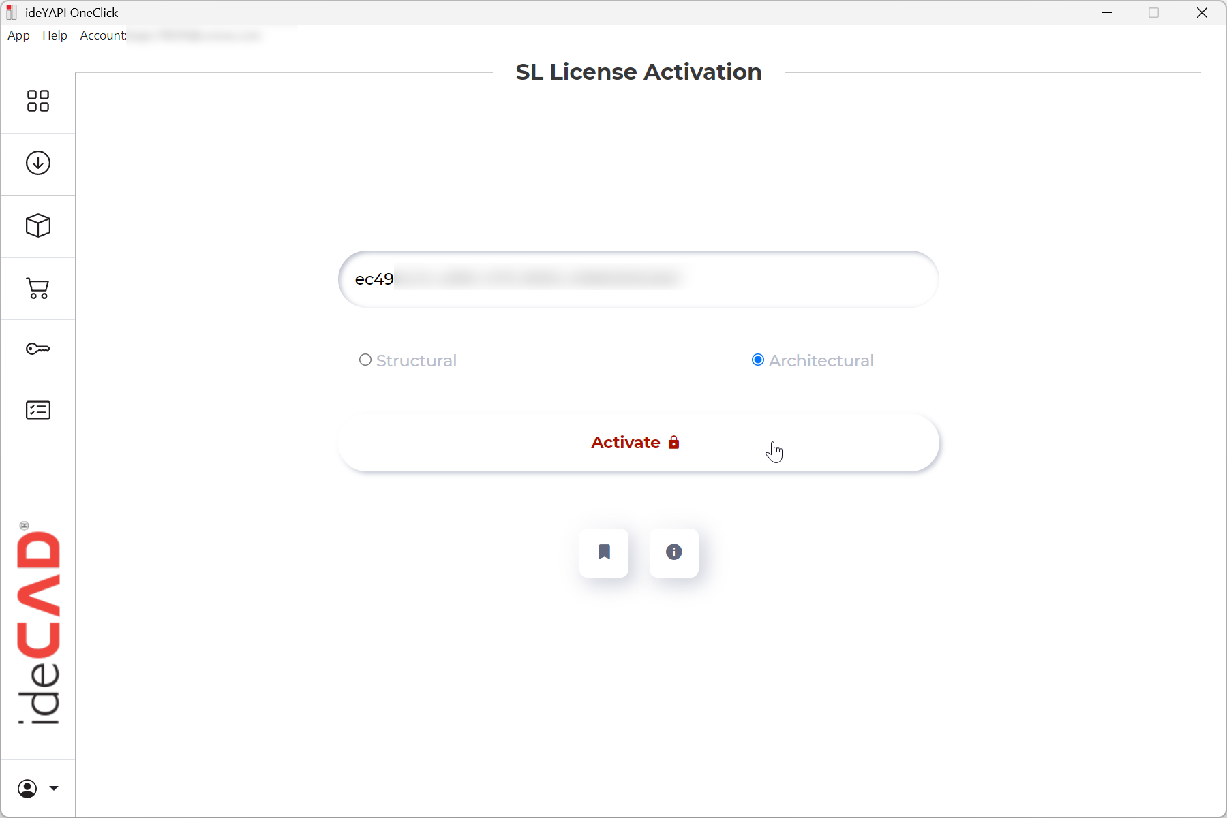Open the dashboard grid icon in sidebar
Screen dimensions: 1227x818
tap(38, 101)
